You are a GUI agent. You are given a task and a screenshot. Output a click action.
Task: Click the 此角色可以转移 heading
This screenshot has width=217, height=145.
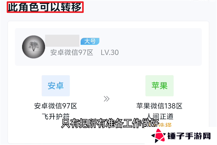45,7
